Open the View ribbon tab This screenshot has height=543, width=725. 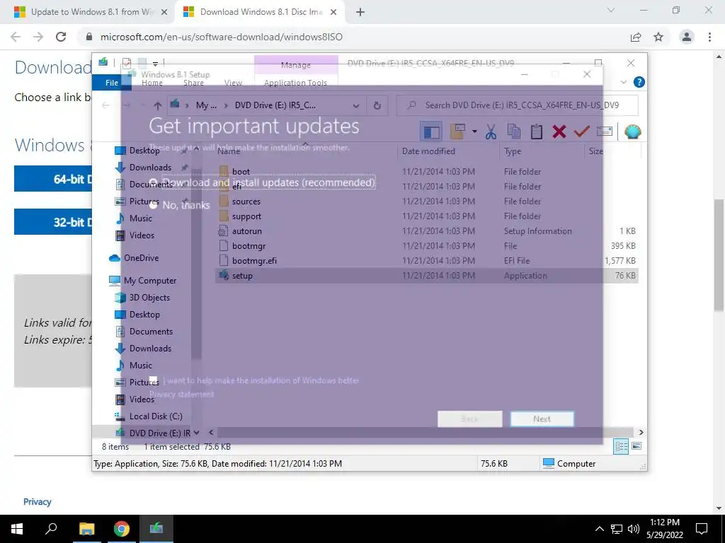[x=233, y=83]
